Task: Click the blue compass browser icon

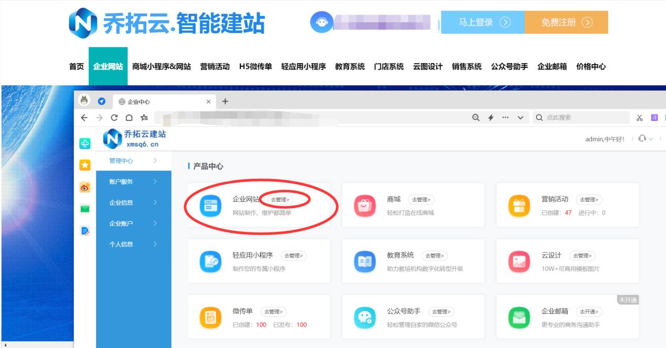Action: (x=102, y=101)
